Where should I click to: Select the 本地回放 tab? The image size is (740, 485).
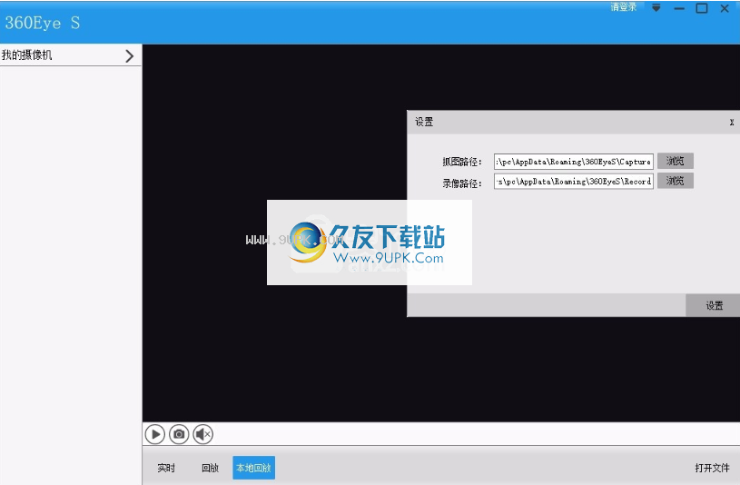click(x=254, y=468)
